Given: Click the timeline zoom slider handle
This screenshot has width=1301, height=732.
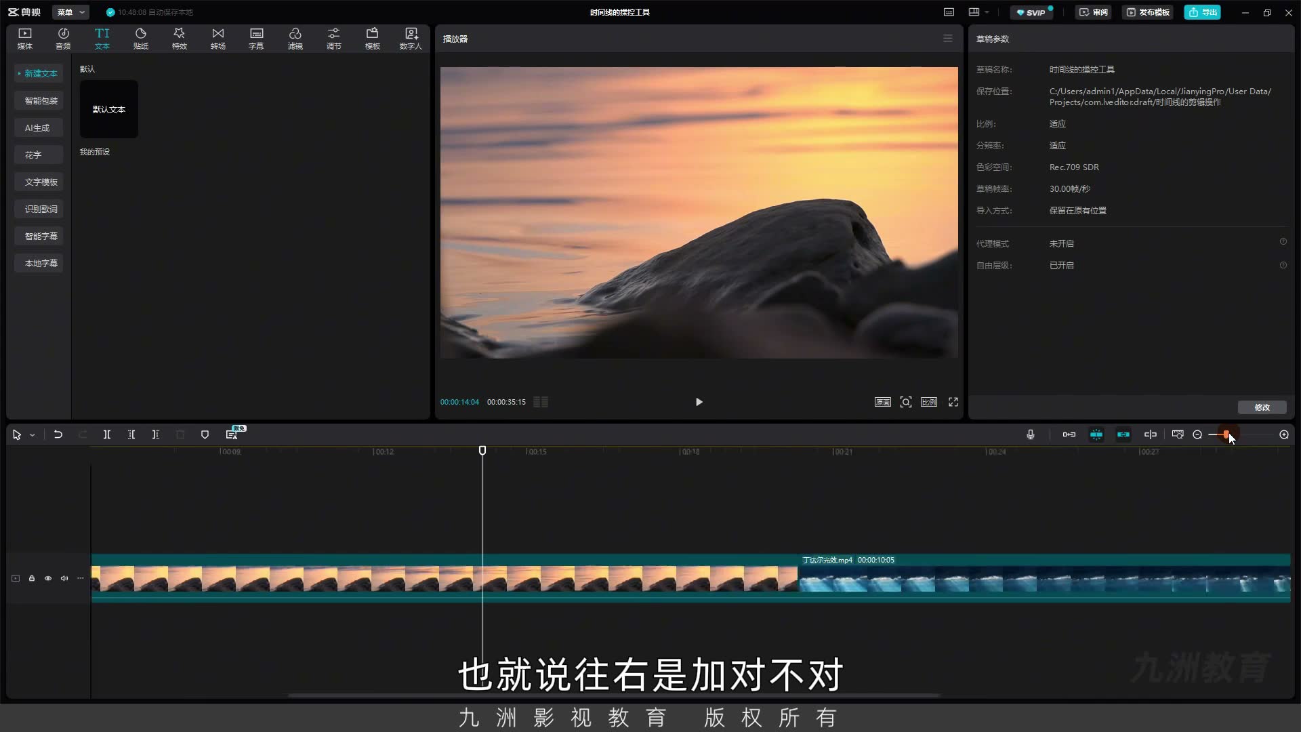Looking at the screenshot, I should click(1226, 434).
